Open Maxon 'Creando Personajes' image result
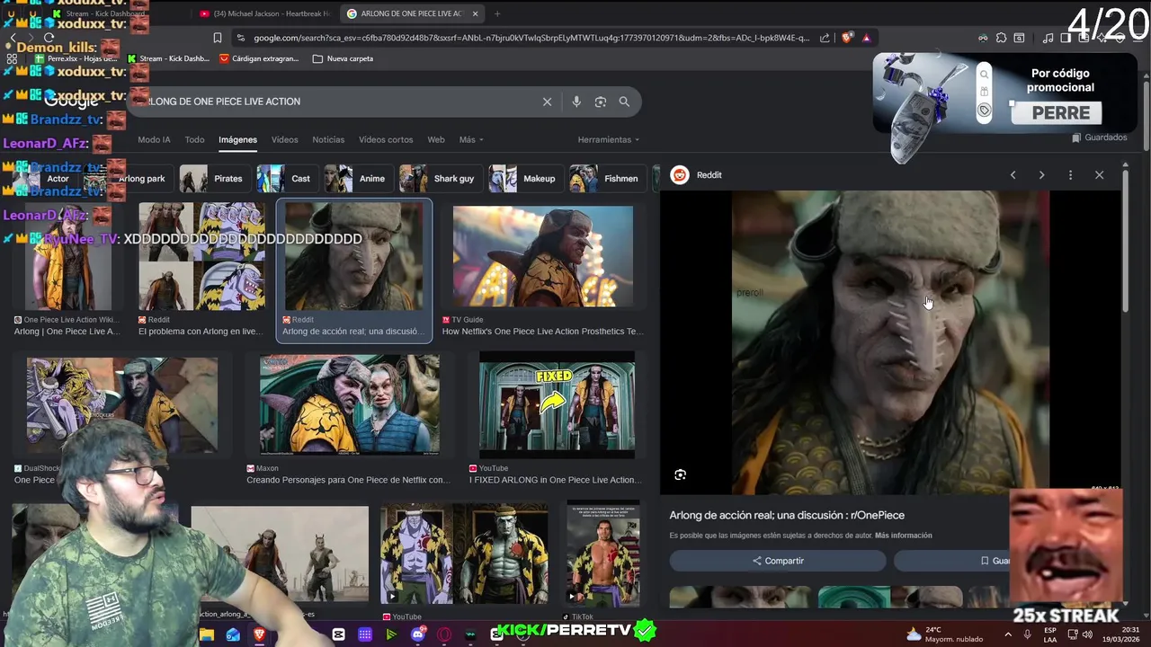This screenshot has height=647, width=1151. pos(350,404)
